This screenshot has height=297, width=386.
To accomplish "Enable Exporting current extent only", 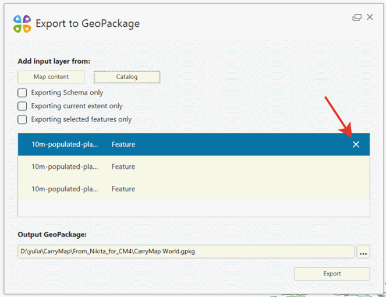I will (x=22, y=106).
